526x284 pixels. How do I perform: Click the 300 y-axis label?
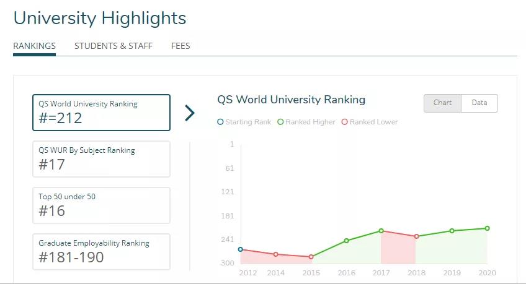pos(228,263)
